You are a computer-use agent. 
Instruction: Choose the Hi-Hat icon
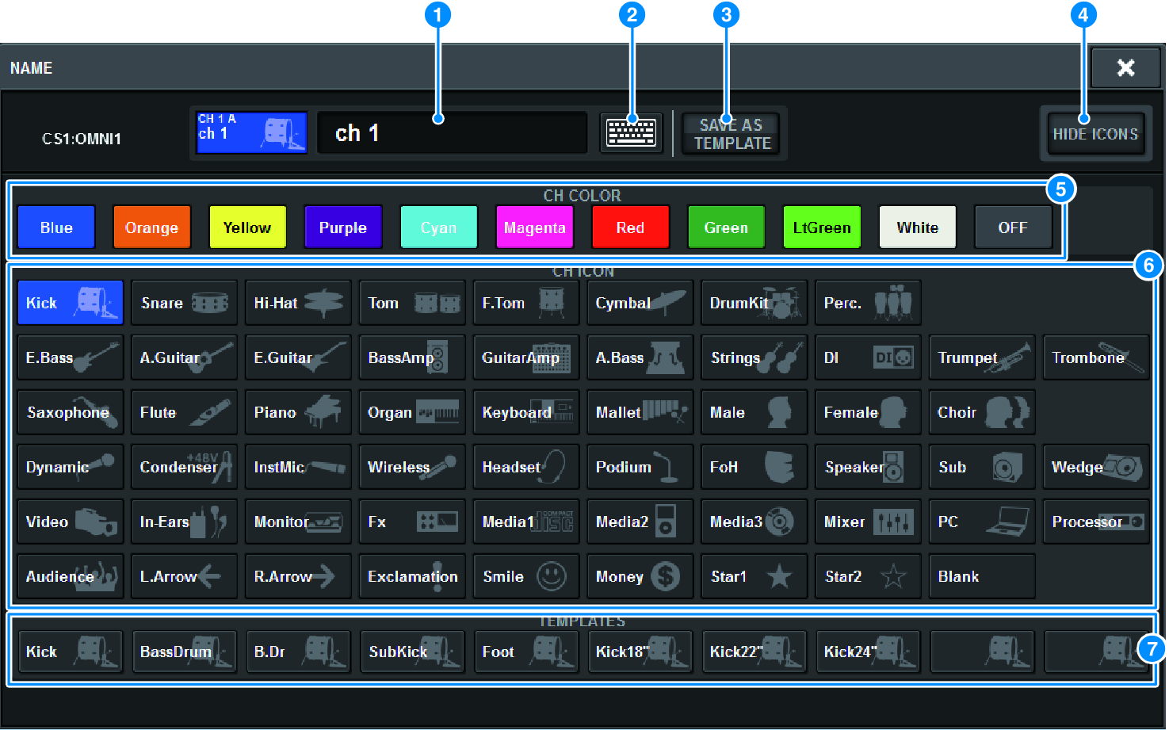click(298, 303)
